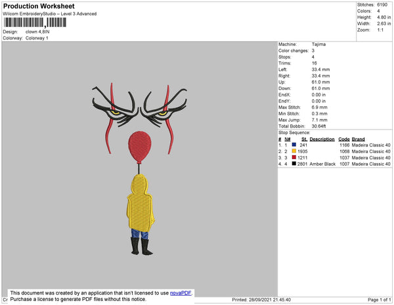
Task: Click the Height value '4.80 in'
Action: pos(384,17)
